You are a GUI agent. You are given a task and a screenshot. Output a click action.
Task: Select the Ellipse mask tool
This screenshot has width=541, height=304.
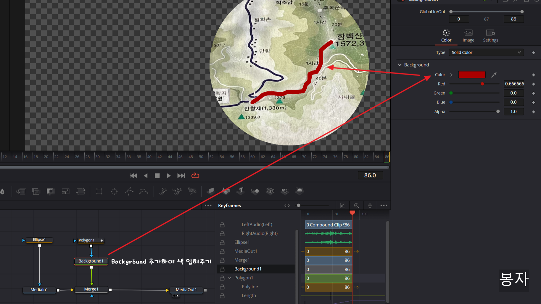pos(114,192)
